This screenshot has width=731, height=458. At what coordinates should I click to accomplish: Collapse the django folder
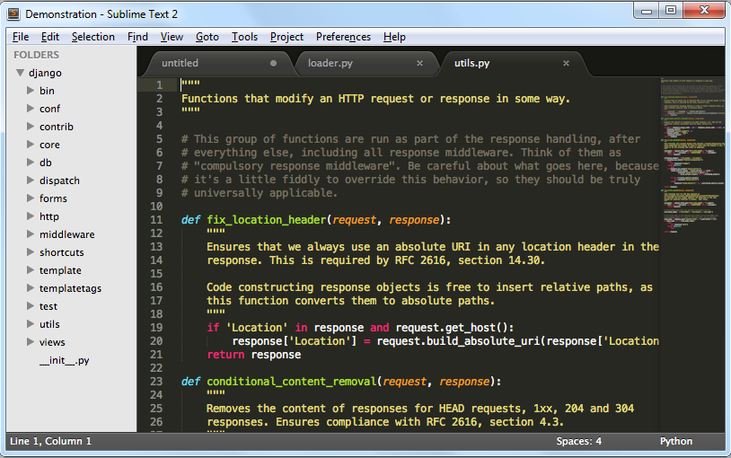19,73
